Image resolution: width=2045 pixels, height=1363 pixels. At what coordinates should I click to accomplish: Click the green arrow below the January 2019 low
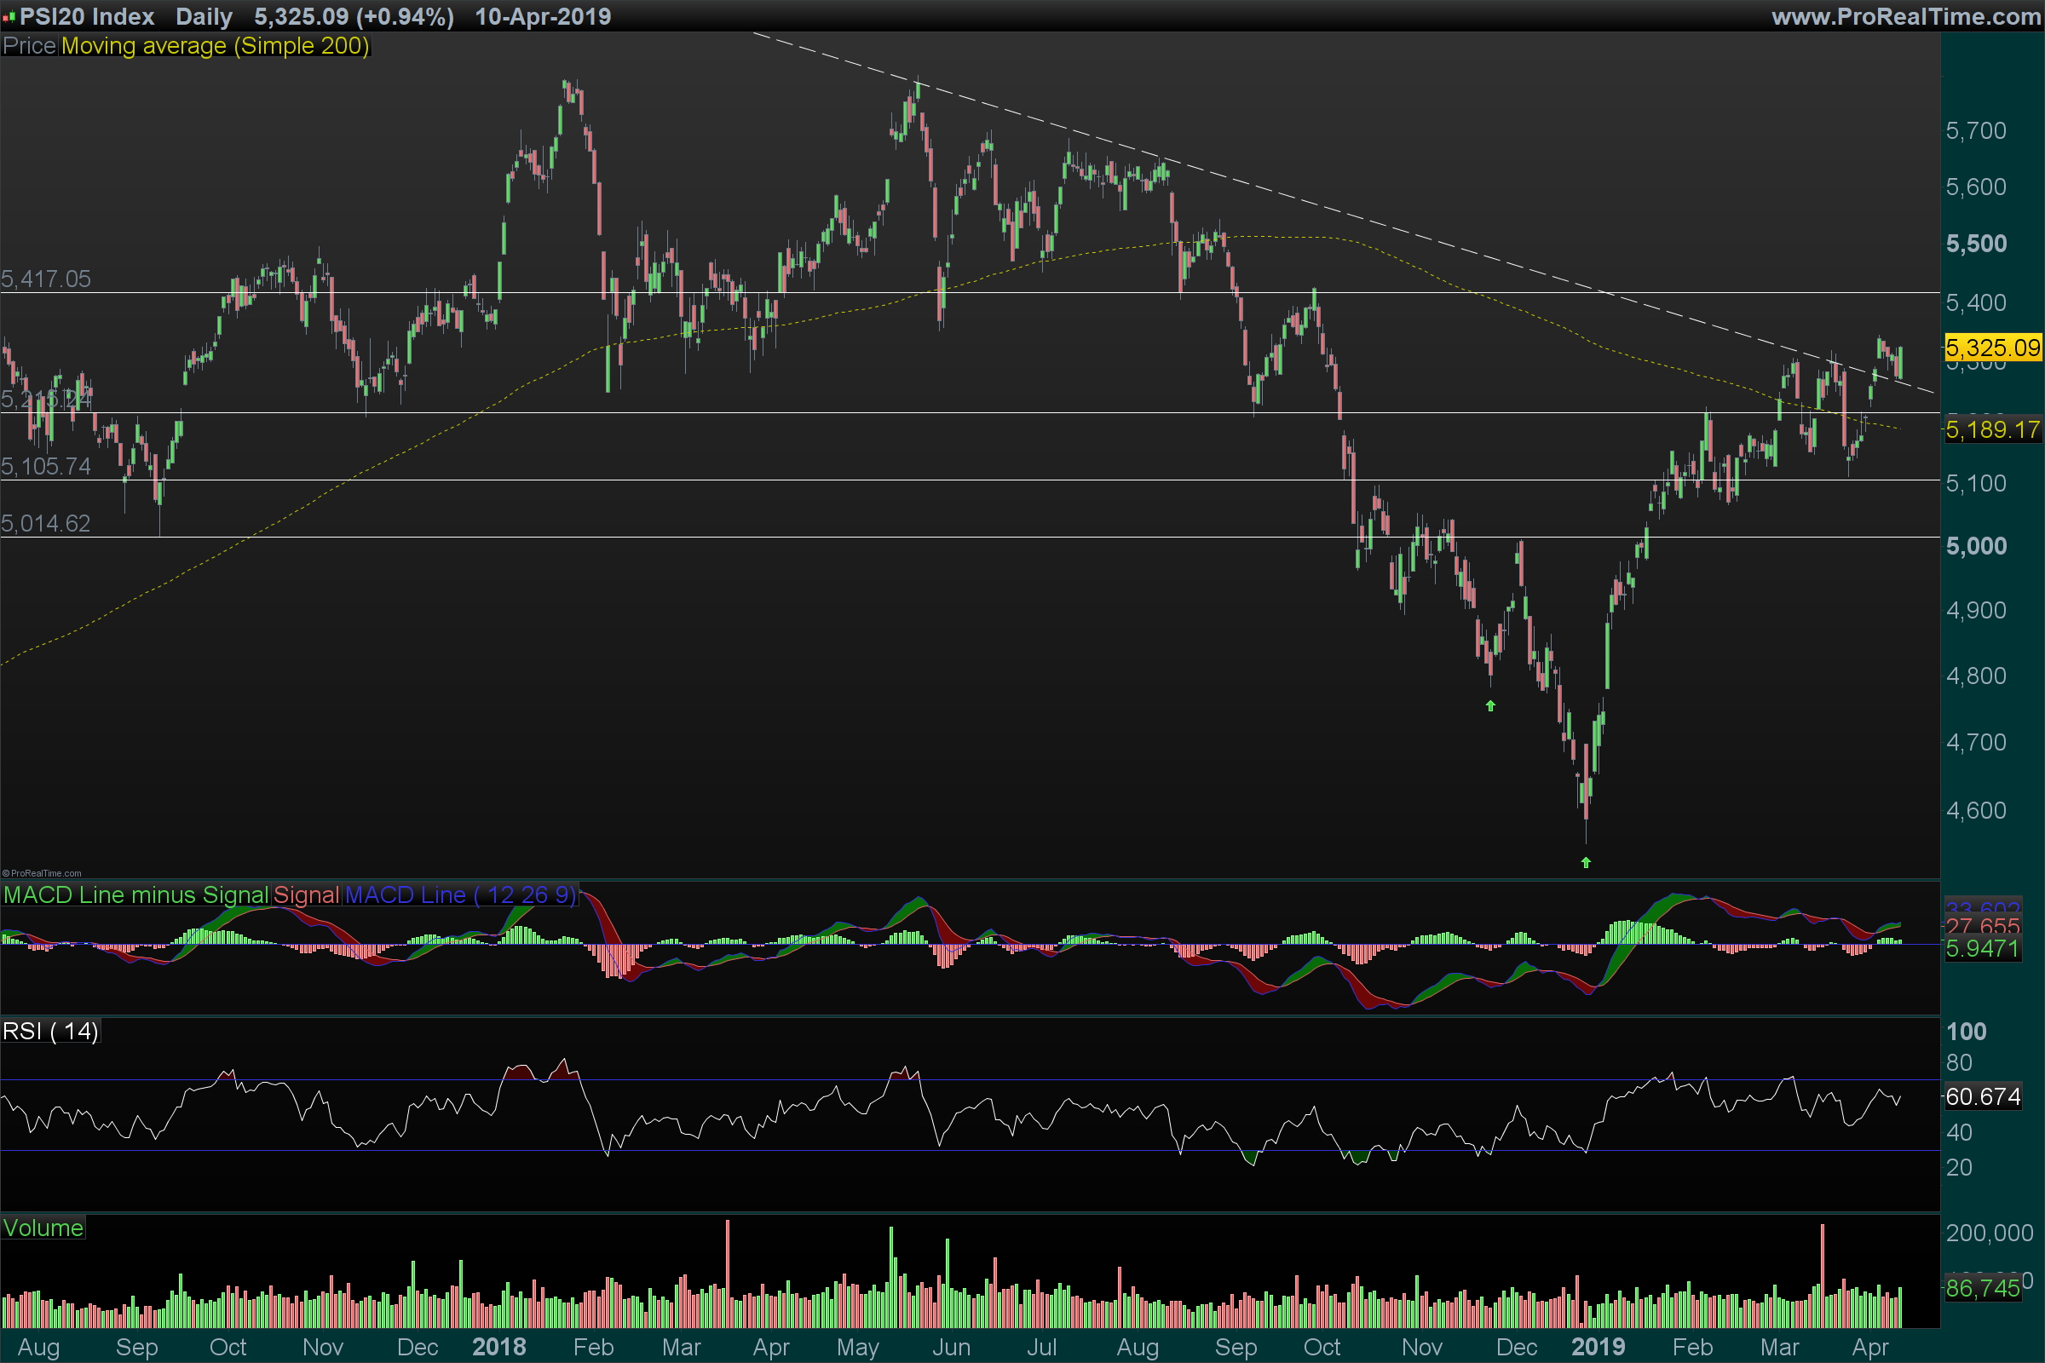[1586, 862]
